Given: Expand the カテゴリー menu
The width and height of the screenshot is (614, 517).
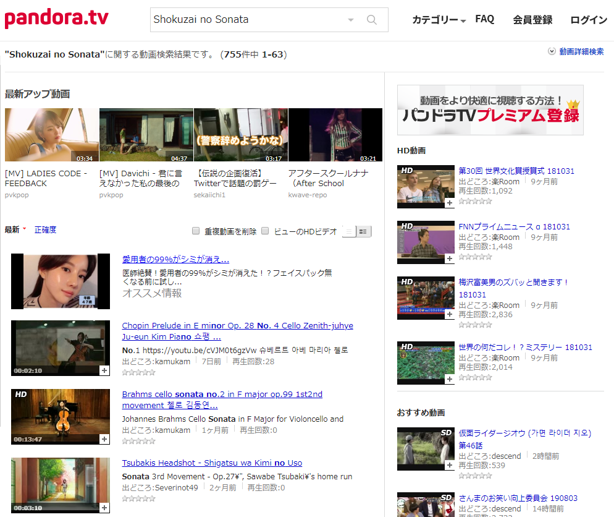Looking at the screenshot, I should pyautogui.click(x=439, y=20).
